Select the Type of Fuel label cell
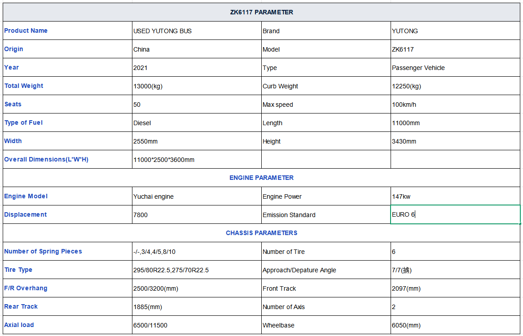 point(68,122)
